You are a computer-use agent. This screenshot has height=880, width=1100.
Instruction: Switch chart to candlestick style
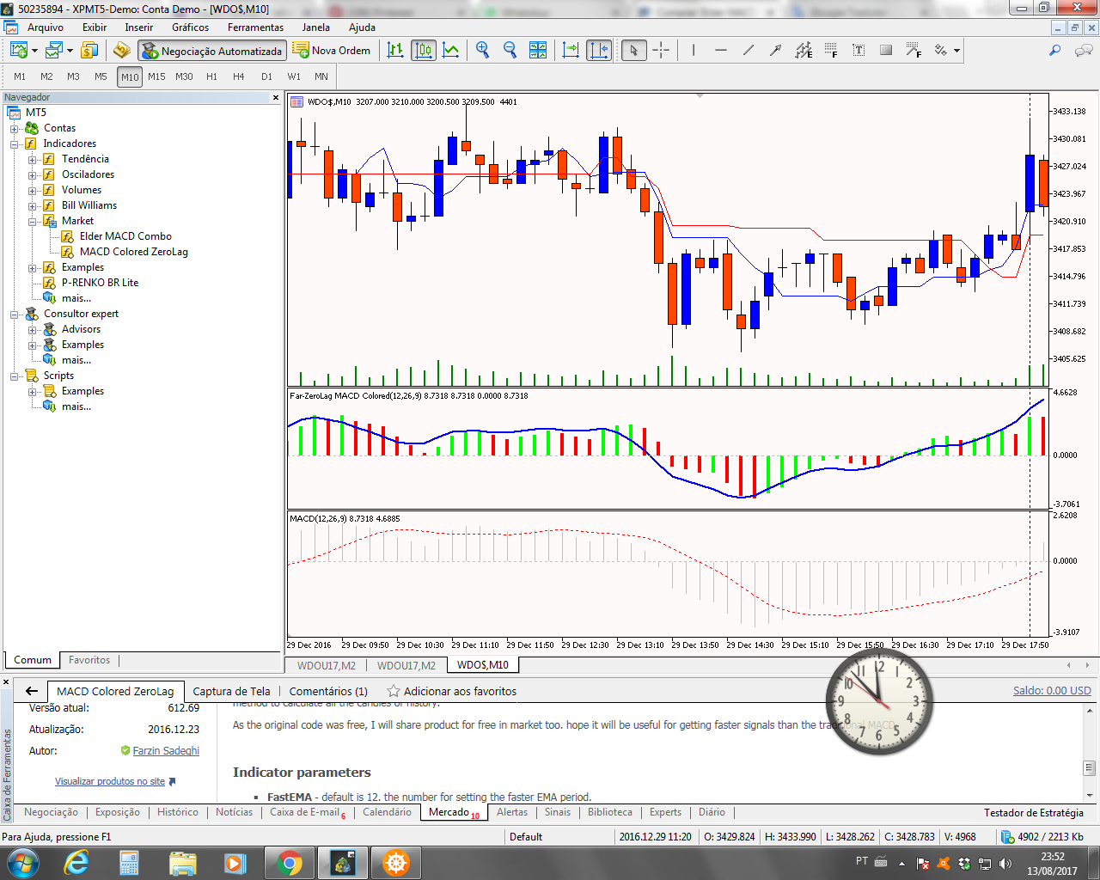(x=424, y=51)
